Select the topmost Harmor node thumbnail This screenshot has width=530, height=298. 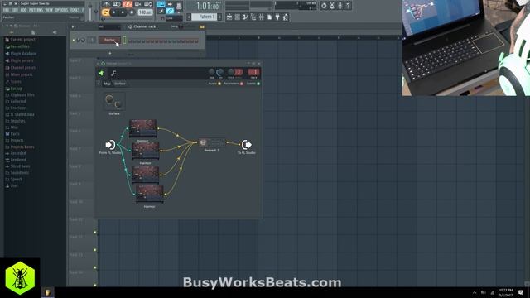point(142,128)
